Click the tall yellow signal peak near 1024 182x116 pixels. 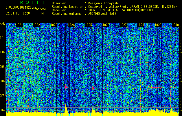pyautogui.click(x=66, y=109)
